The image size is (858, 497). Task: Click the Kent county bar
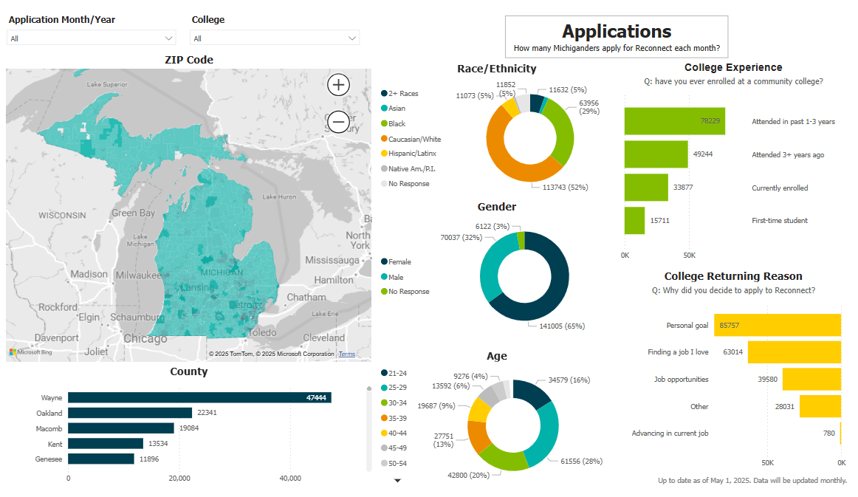click(106, 444)
